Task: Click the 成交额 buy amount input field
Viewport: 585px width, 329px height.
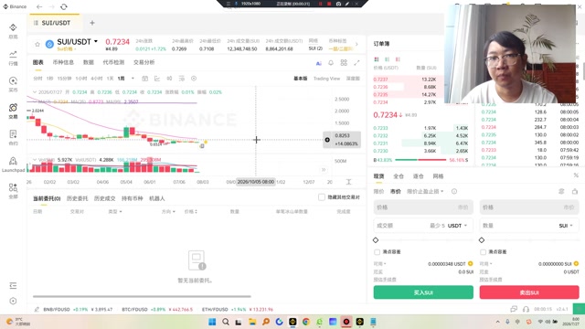Action: coord(423,226)
